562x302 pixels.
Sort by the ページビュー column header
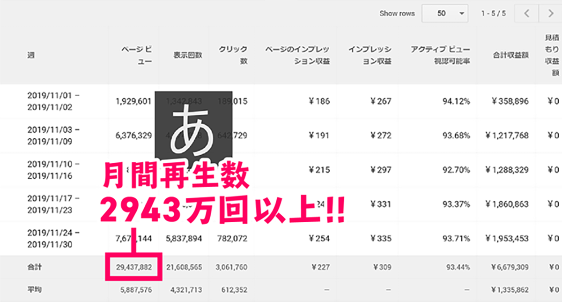tap(136, 55)
